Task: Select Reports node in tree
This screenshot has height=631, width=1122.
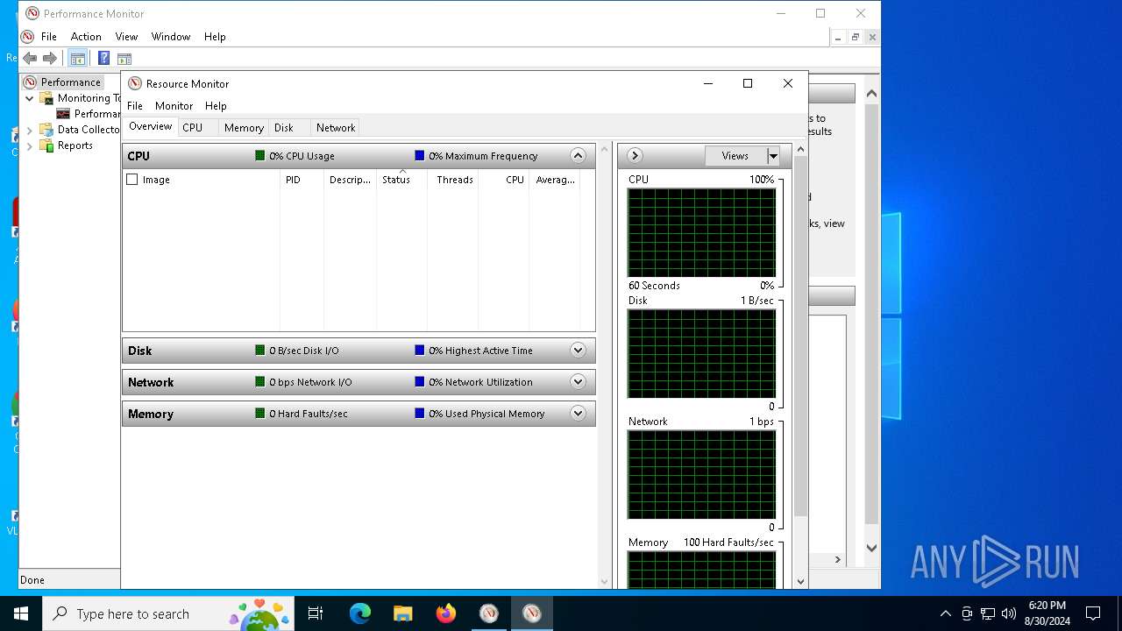Action: click(67, 145)
